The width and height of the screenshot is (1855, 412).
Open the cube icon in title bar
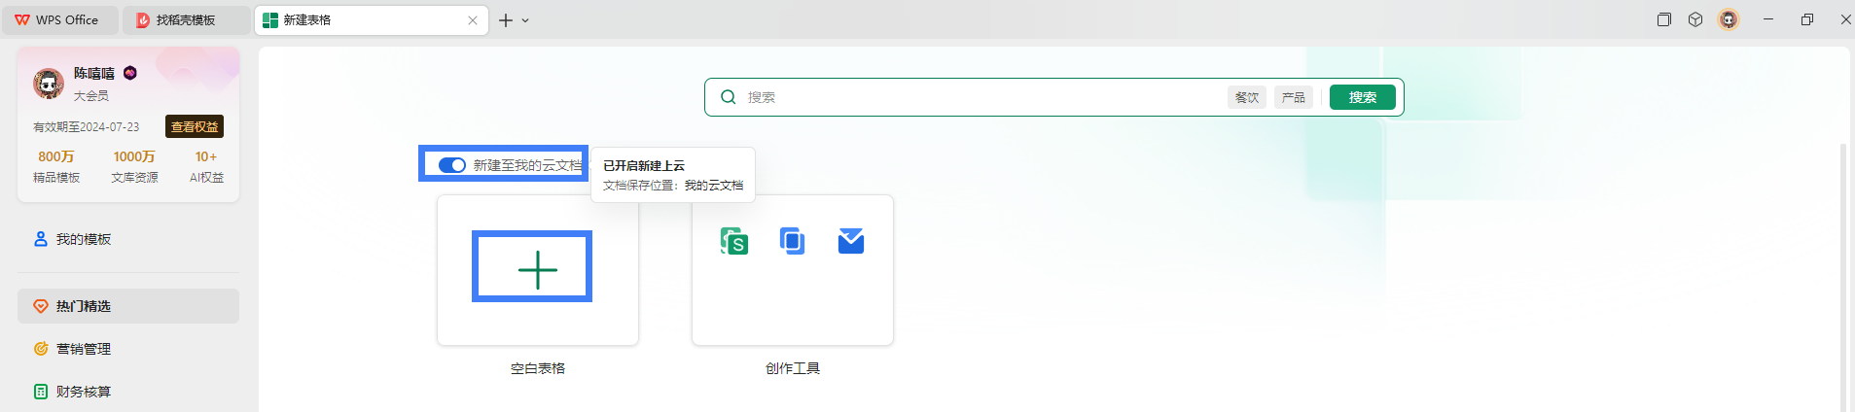tap(1695, 19)
